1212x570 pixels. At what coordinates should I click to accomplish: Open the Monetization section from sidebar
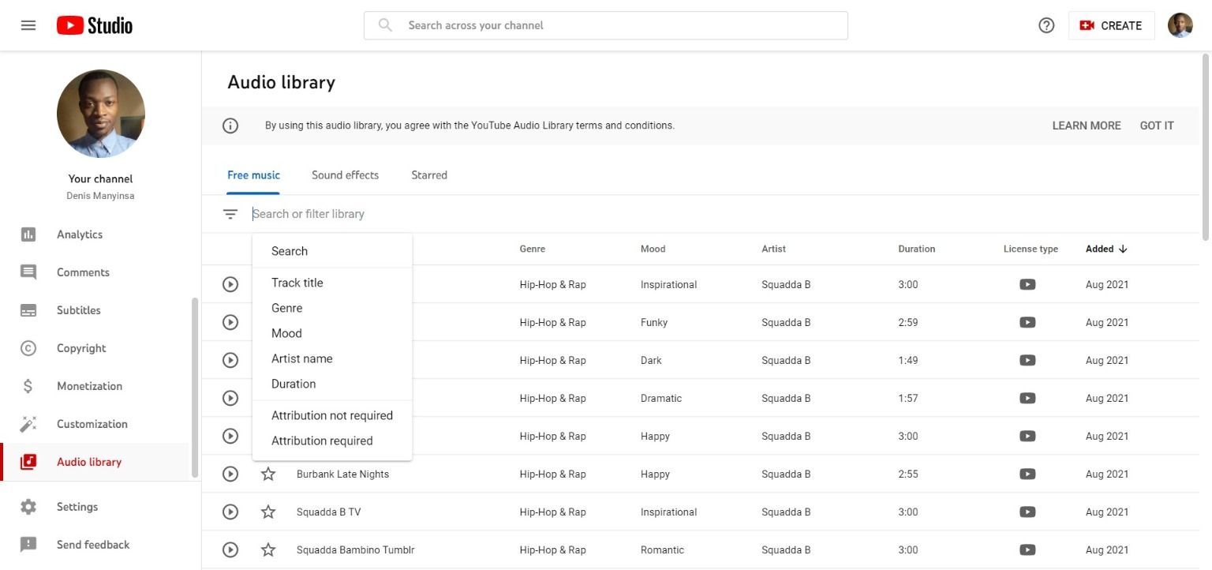pos(89,385)
